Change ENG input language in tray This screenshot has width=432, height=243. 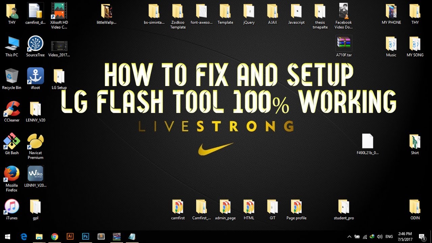pos(389,237)
